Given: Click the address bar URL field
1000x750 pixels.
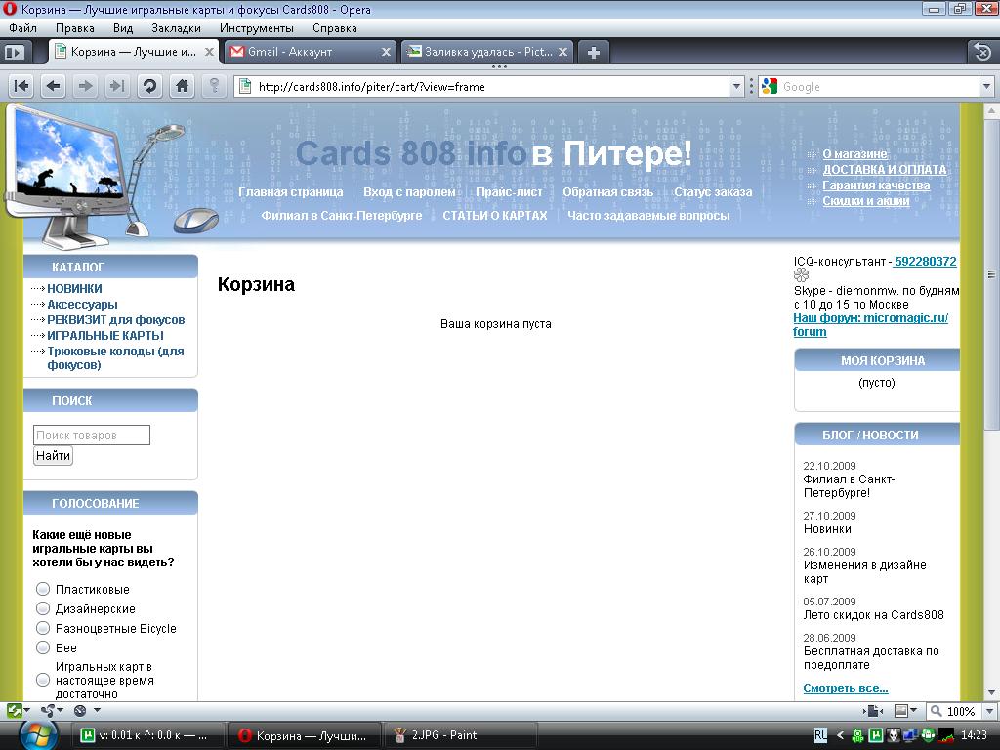Looking at the screenshot, I should 491,86.
